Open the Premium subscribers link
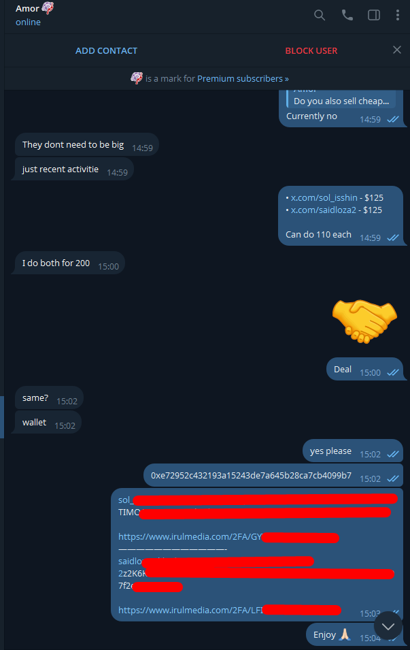The height and width of the screenshot is (650, 410). tap(243, 78)
